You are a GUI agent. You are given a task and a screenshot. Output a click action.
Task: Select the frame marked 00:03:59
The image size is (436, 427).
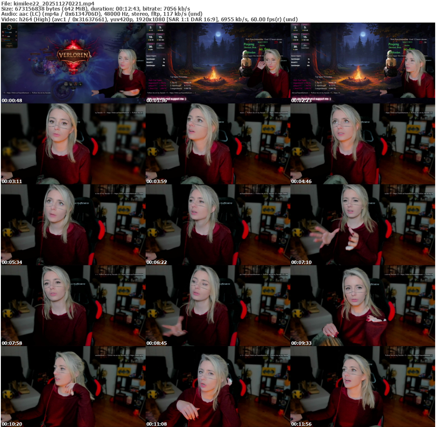pyautogui.click(x=218, y=144)
